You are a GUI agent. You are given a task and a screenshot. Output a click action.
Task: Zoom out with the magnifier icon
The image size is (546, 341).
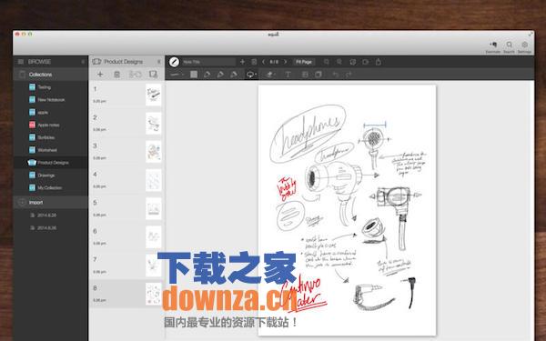[x=327, y=62]
